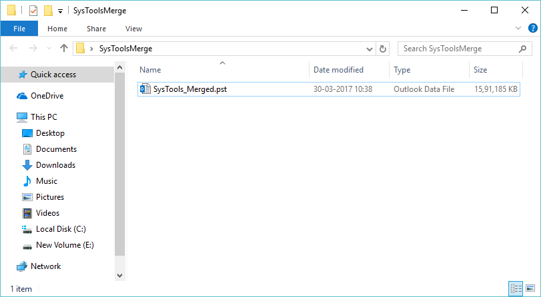Click the OneDrive cloud icon
Screen dimensions: 541x297
coord(22,96)
